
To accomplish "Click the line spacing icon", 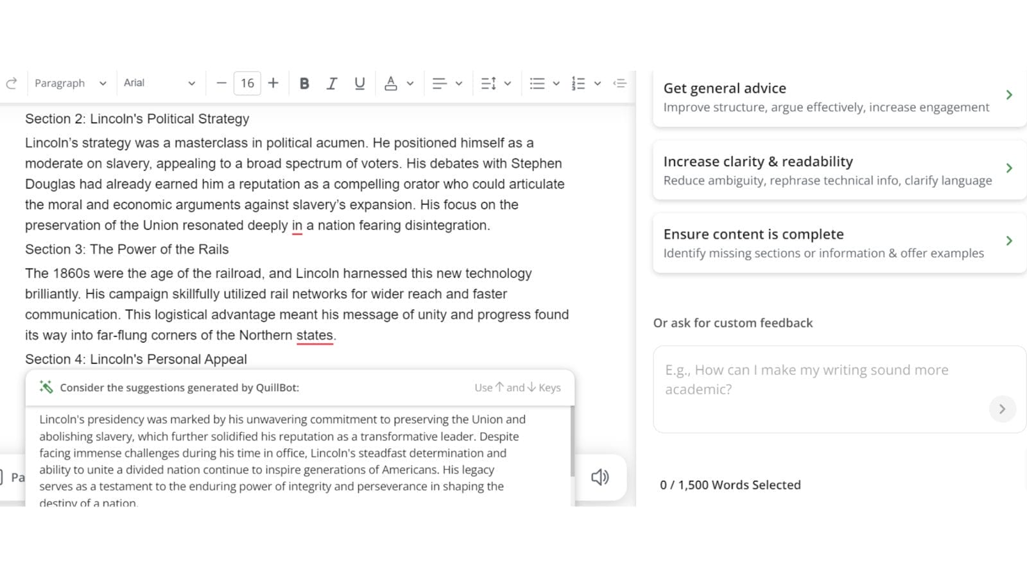I will (x=488, y=83).
